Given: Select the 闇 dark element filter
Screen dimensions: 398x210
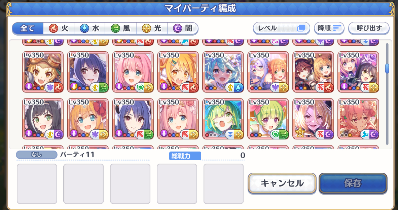Looking at the screenshot, I should point(182,29).
